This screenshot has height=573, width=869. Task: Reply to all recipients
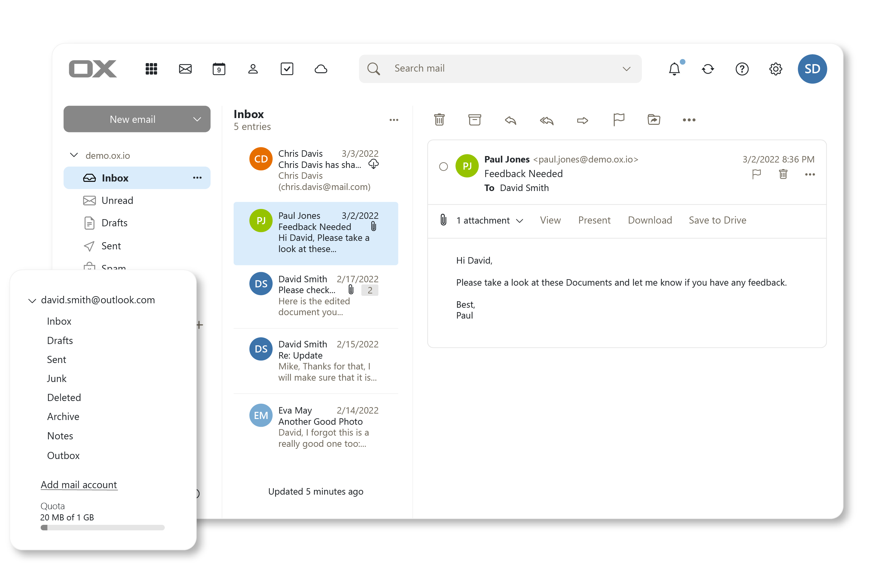tap(546, 120)
